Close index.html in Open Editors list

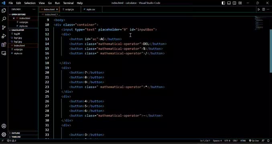click(14, 18)
